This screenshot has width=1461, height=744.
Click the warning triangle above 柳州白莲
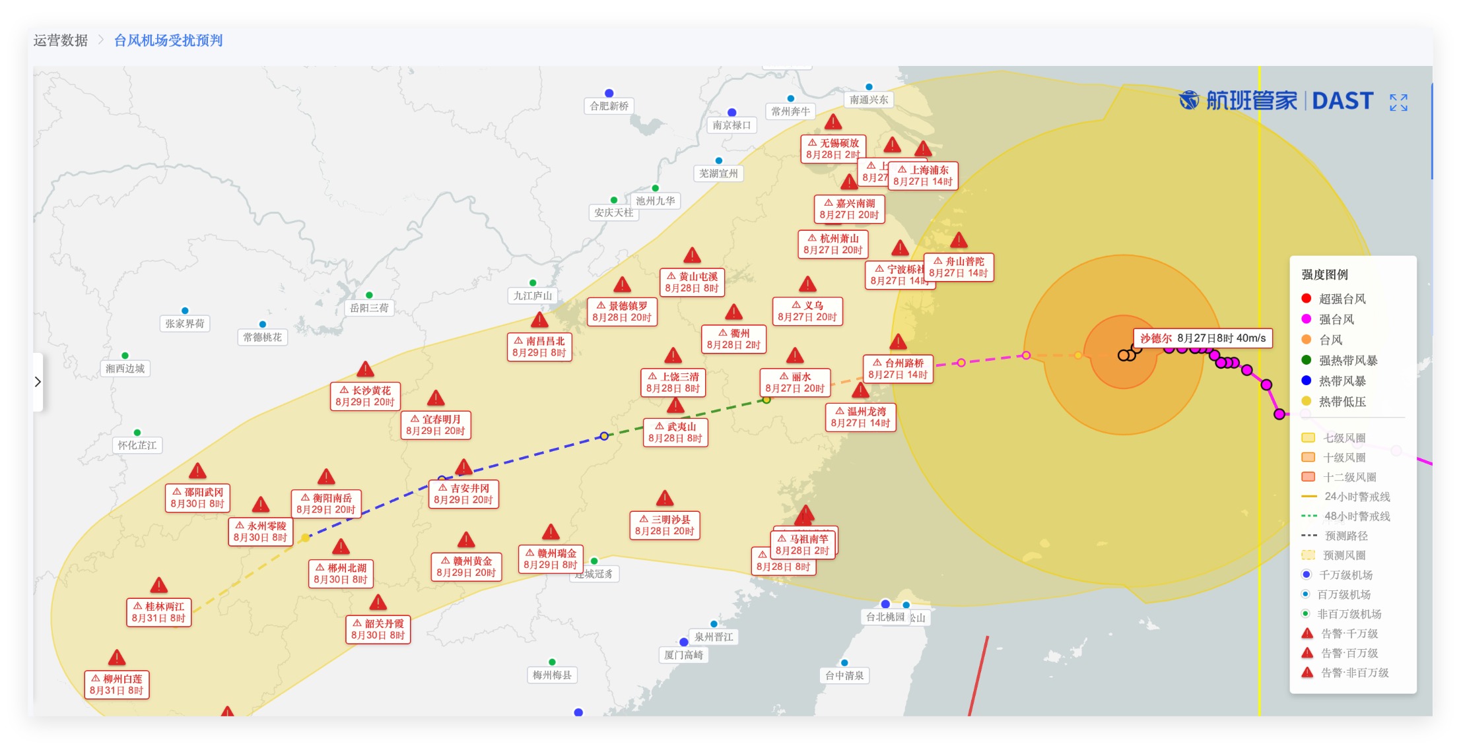tap(117, 658)
